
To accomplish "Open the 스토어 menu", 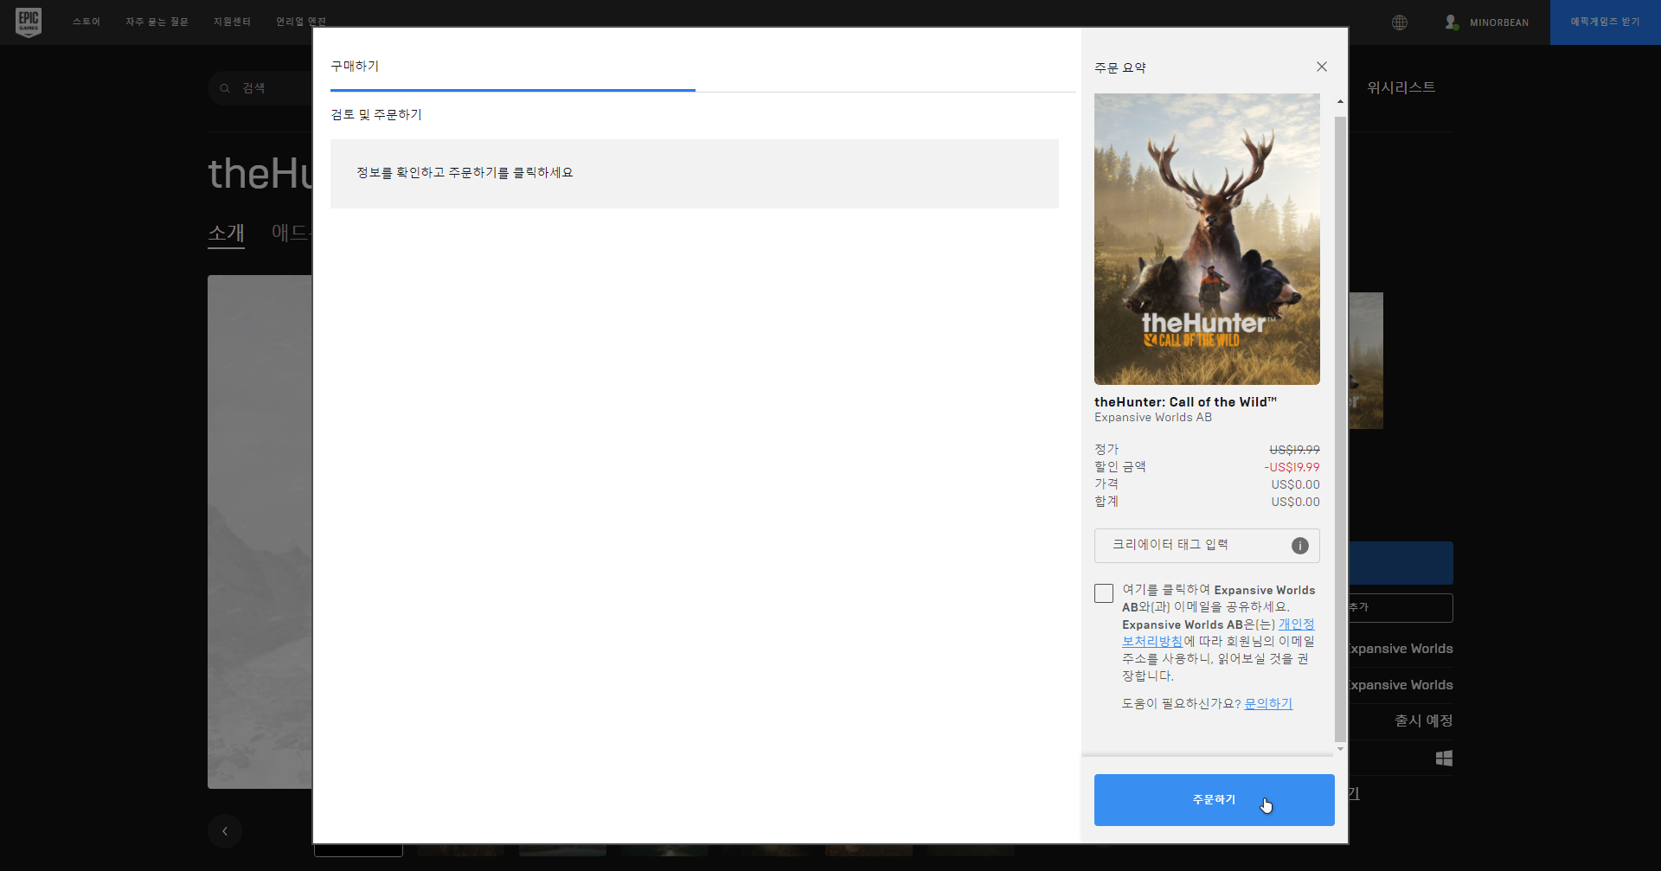I will point(87,22).
